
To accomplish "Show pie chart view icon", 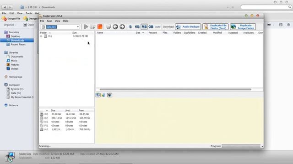I will (x=98, y=95).
